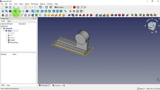Create a datum line

tap(22, 15)
